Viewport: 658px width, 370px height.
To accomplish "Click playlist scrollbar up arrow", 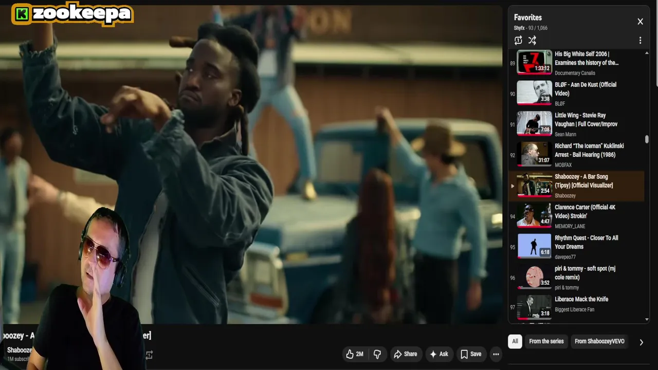I will 647,53.
